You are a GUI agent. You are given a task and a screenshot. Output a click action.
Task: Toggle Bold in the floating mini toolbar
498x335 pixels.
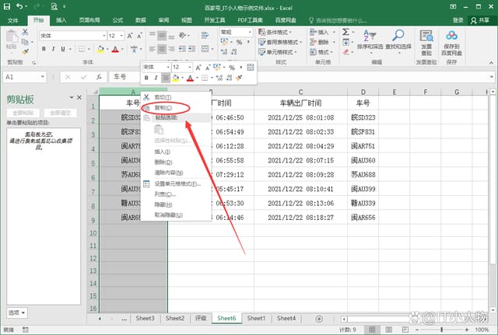pyautogui.click(x=146, y=78)
